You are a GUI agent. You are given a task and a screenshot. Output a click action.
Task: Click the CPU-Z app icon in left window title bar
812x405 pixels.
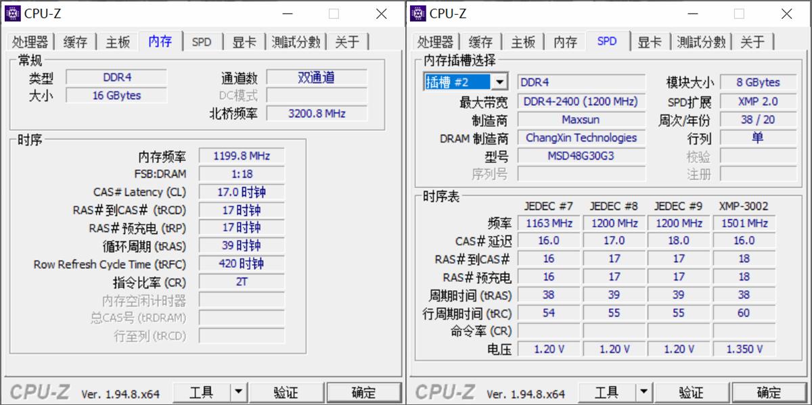click(x=13, y=14)
